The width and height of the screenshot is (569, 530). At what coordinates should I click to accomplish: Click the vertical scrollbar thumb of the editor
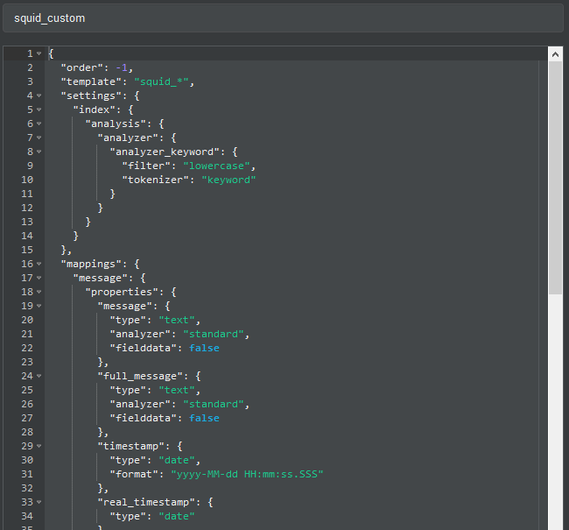(555, 178)
